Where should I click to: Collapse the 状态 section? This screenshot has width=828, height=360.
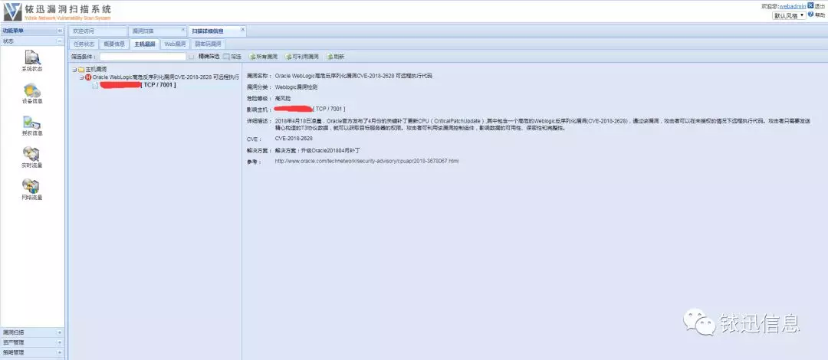(x=60, y=41)
